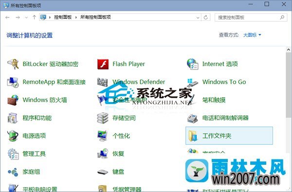Click the Windows Defender text
The image size is (292, 192).
coord(139,82)
